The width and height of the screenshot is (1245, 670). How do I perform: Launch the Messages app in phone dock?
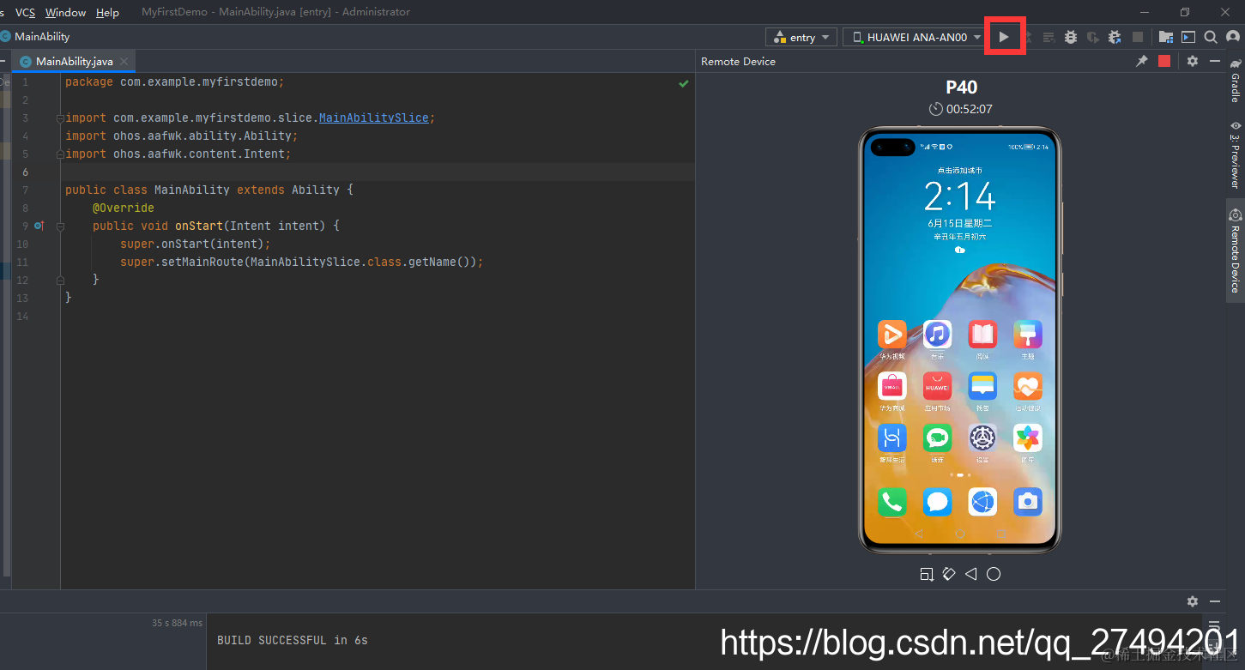tap(937, 502)
